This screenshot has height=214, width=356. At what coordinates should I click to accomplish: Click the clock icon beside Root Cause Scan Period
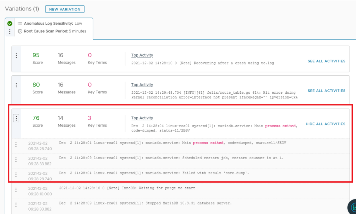tap(20, 31)
